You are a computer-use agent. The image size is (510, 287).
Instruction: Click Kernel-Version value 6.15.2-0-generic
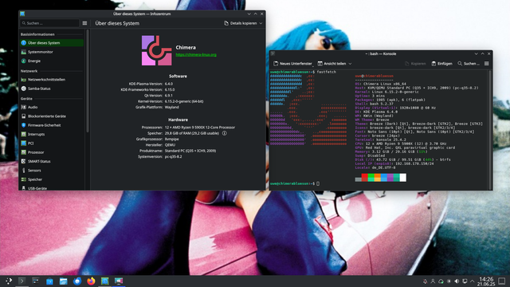[x=184, y=101]
